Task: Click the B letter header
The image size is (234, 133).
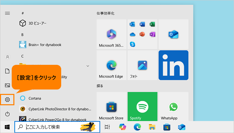Action: pos(22,35)
